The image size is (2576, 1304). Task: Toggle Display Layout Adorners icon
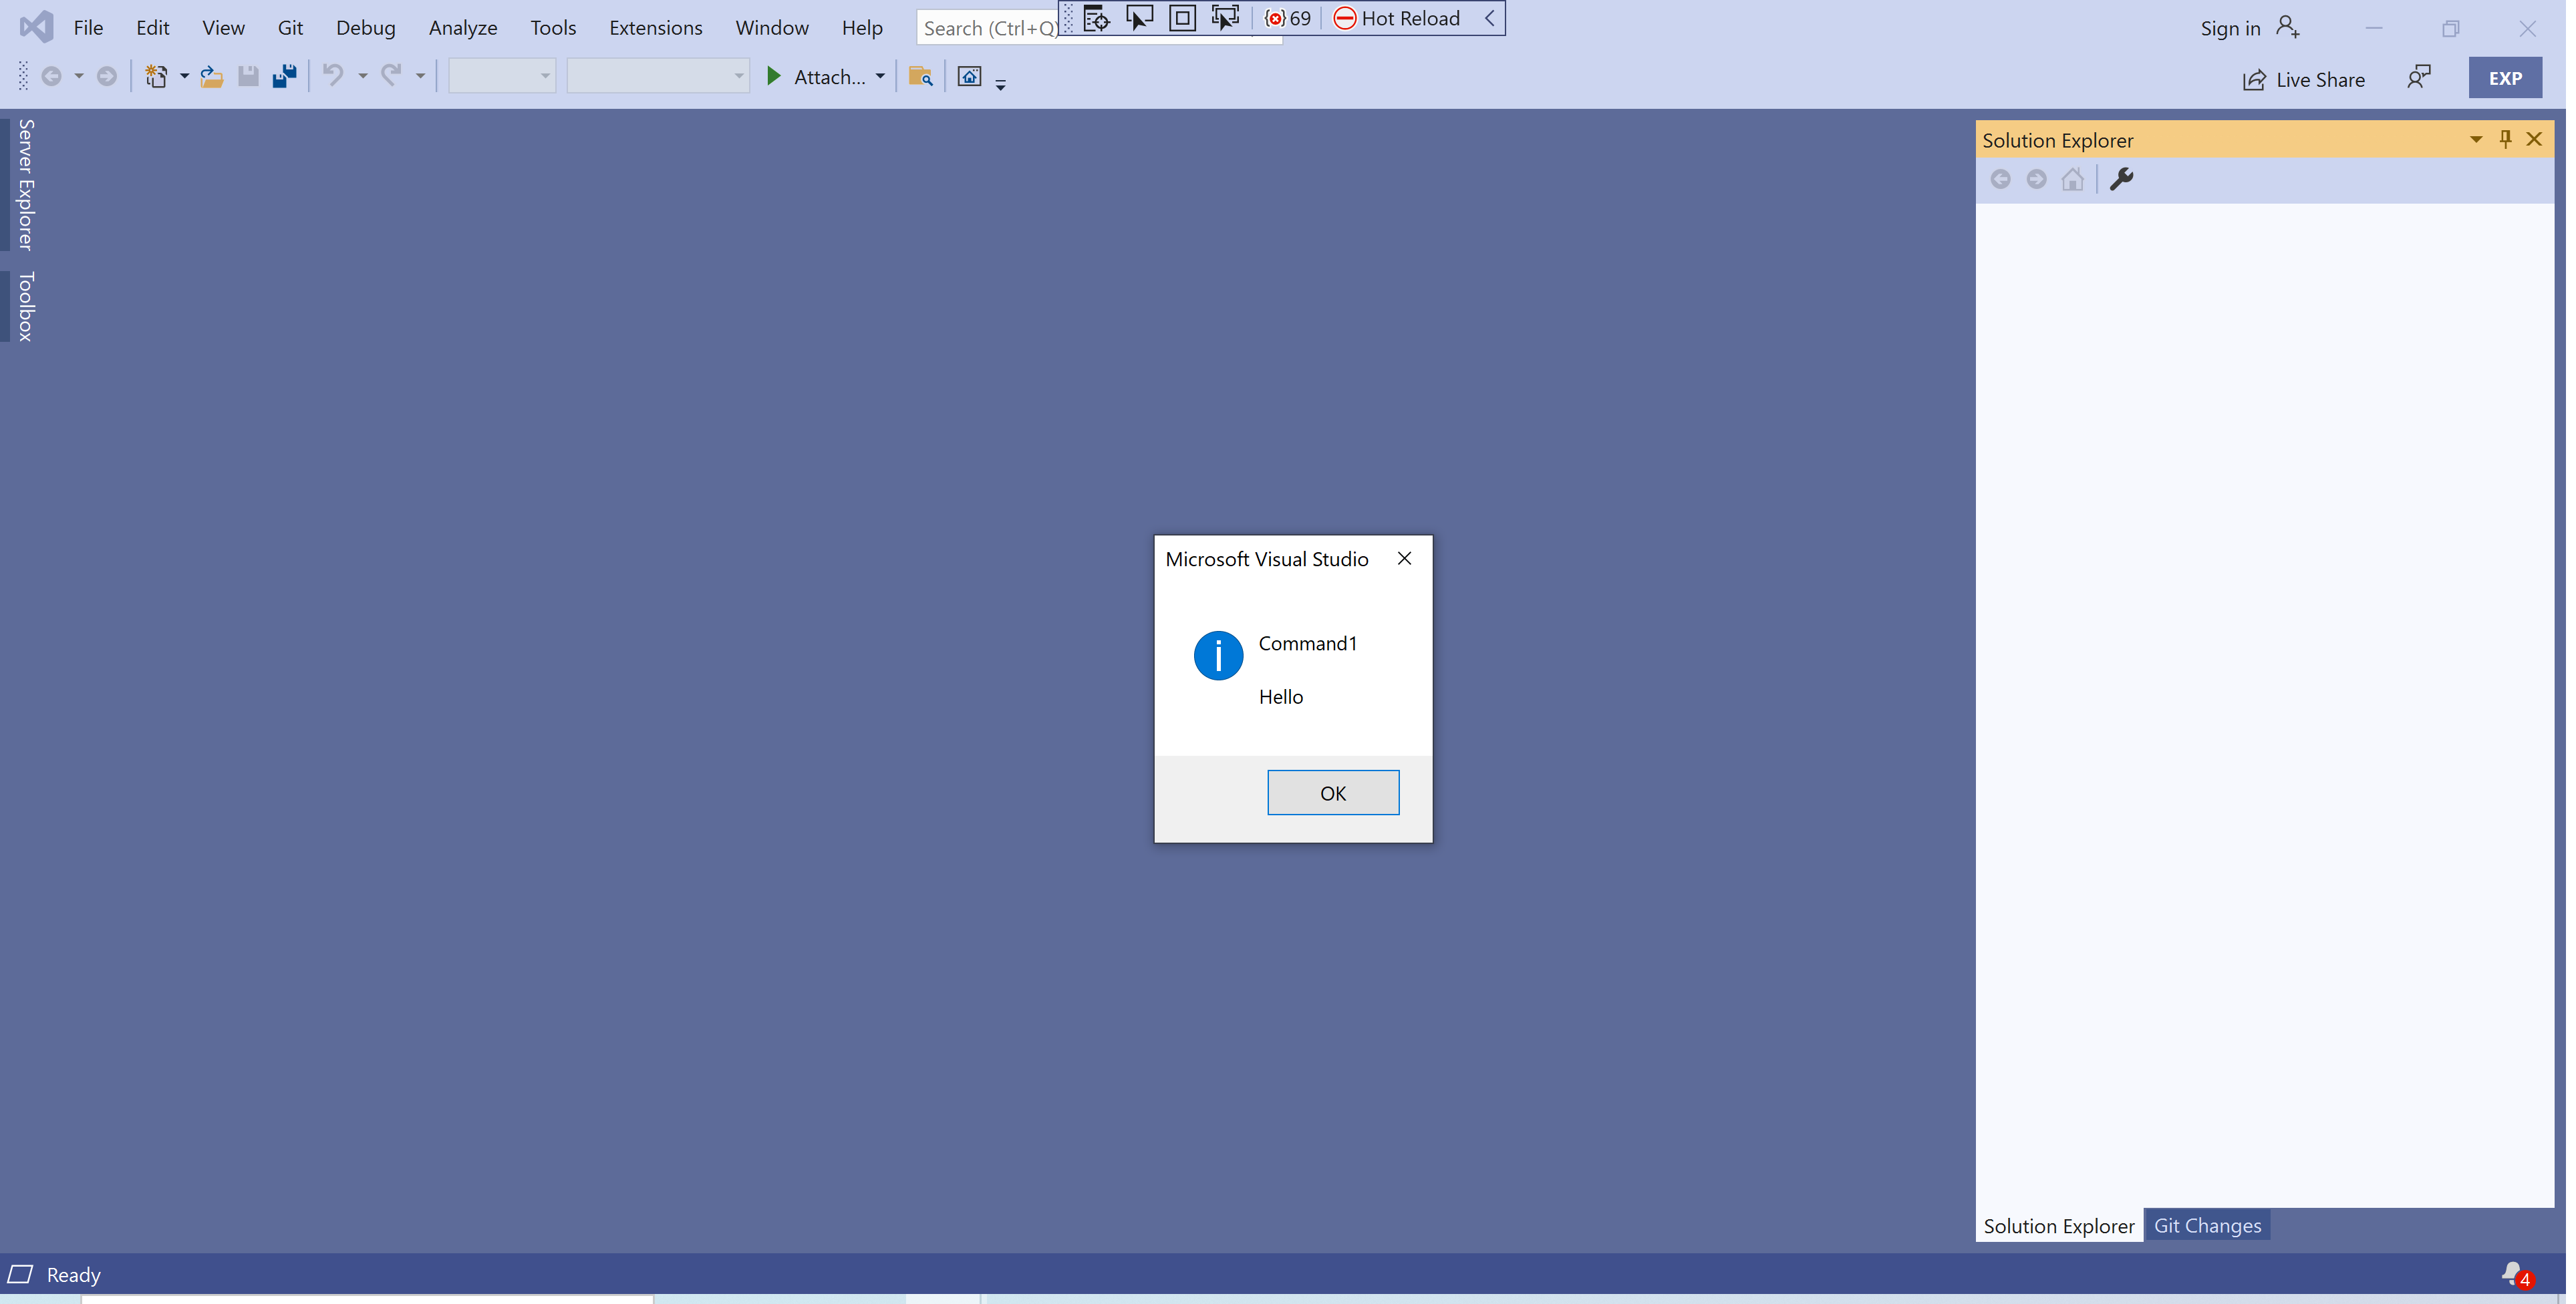1182,18
